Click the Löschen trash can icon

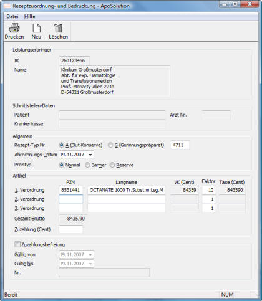(x=59, y=28)
